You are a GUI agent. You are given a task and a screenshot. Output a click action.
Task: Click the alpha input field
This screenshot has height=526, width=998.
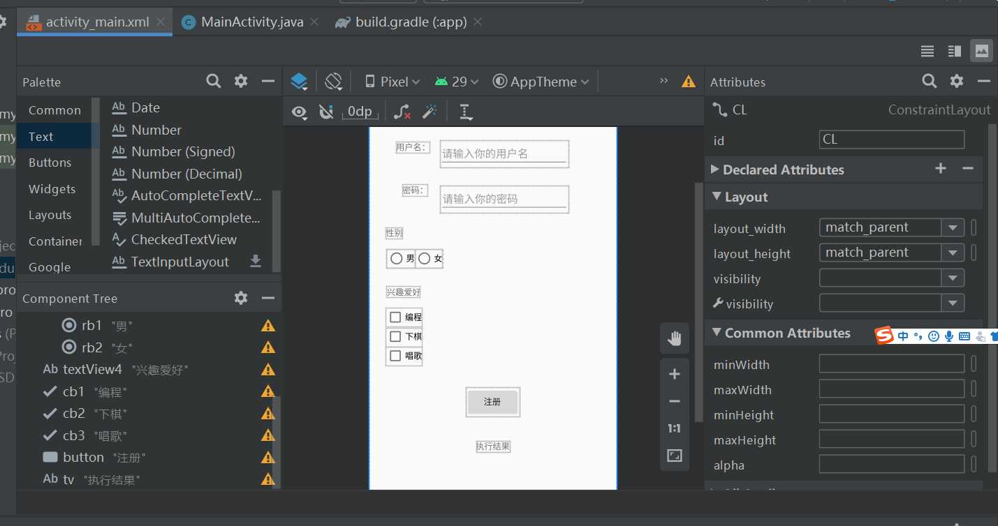[x=891, y=465]
